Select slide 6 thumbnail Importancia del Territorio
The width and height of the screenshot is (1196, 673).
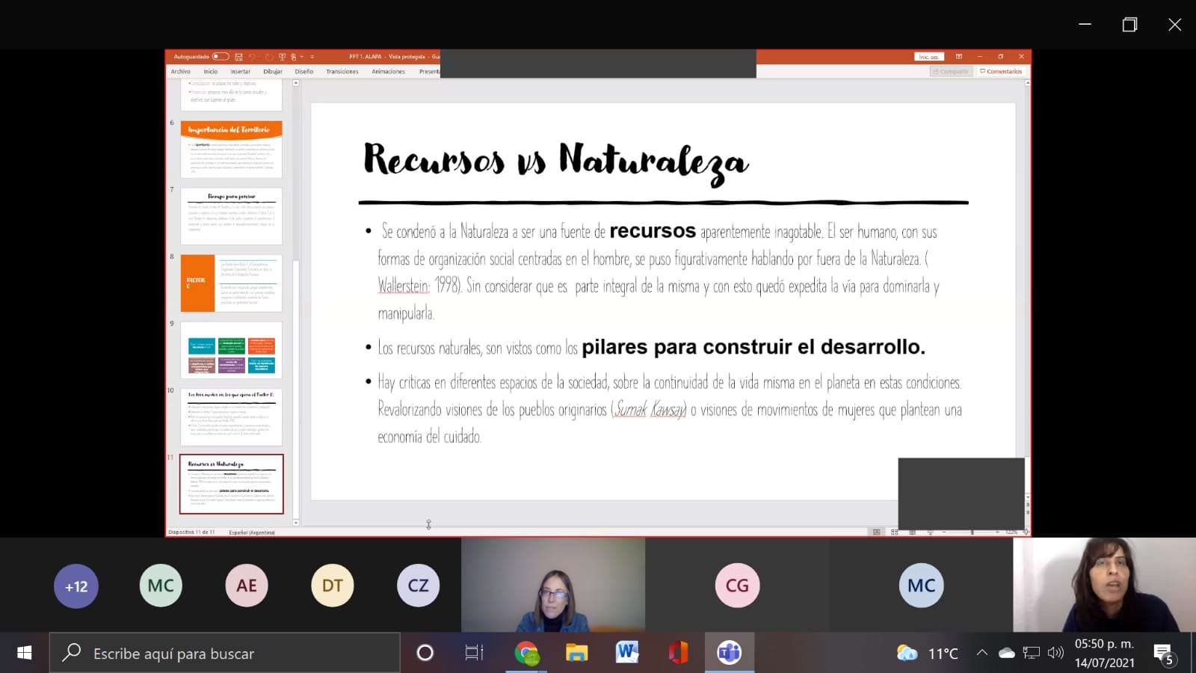[232, 149]
